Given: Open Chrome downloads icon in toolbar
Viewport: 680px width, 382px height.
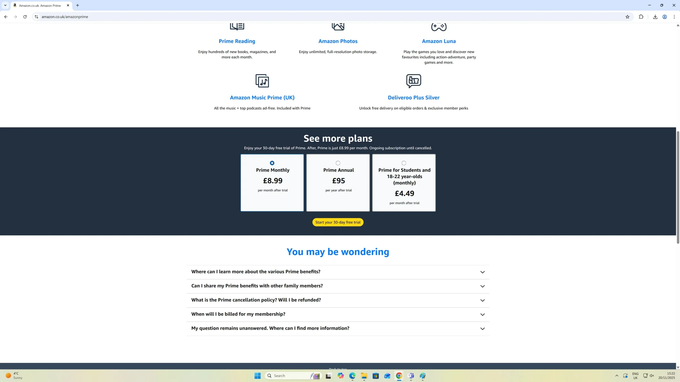Looking at the screenshot, I should coord(655,17).
